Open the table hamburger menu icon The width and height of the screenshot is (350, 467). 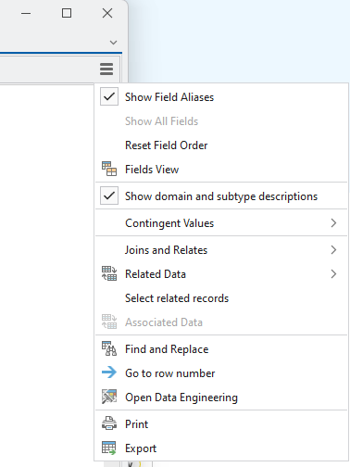pos(106,69)
